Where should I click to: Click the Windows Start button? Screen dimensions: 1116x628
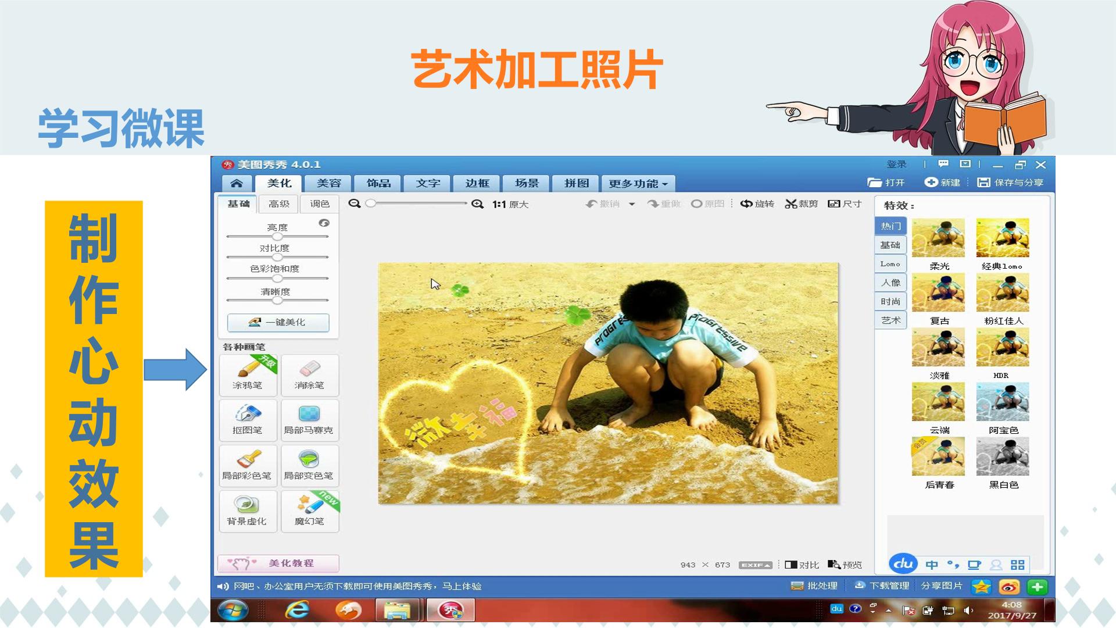click(233, 611)
